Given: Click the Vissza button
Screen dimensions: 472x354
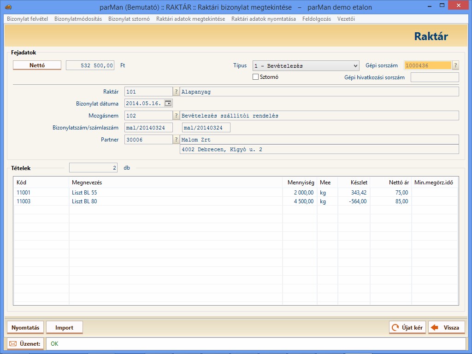Looking at the screenshot, I should click(x=447, y=328).
